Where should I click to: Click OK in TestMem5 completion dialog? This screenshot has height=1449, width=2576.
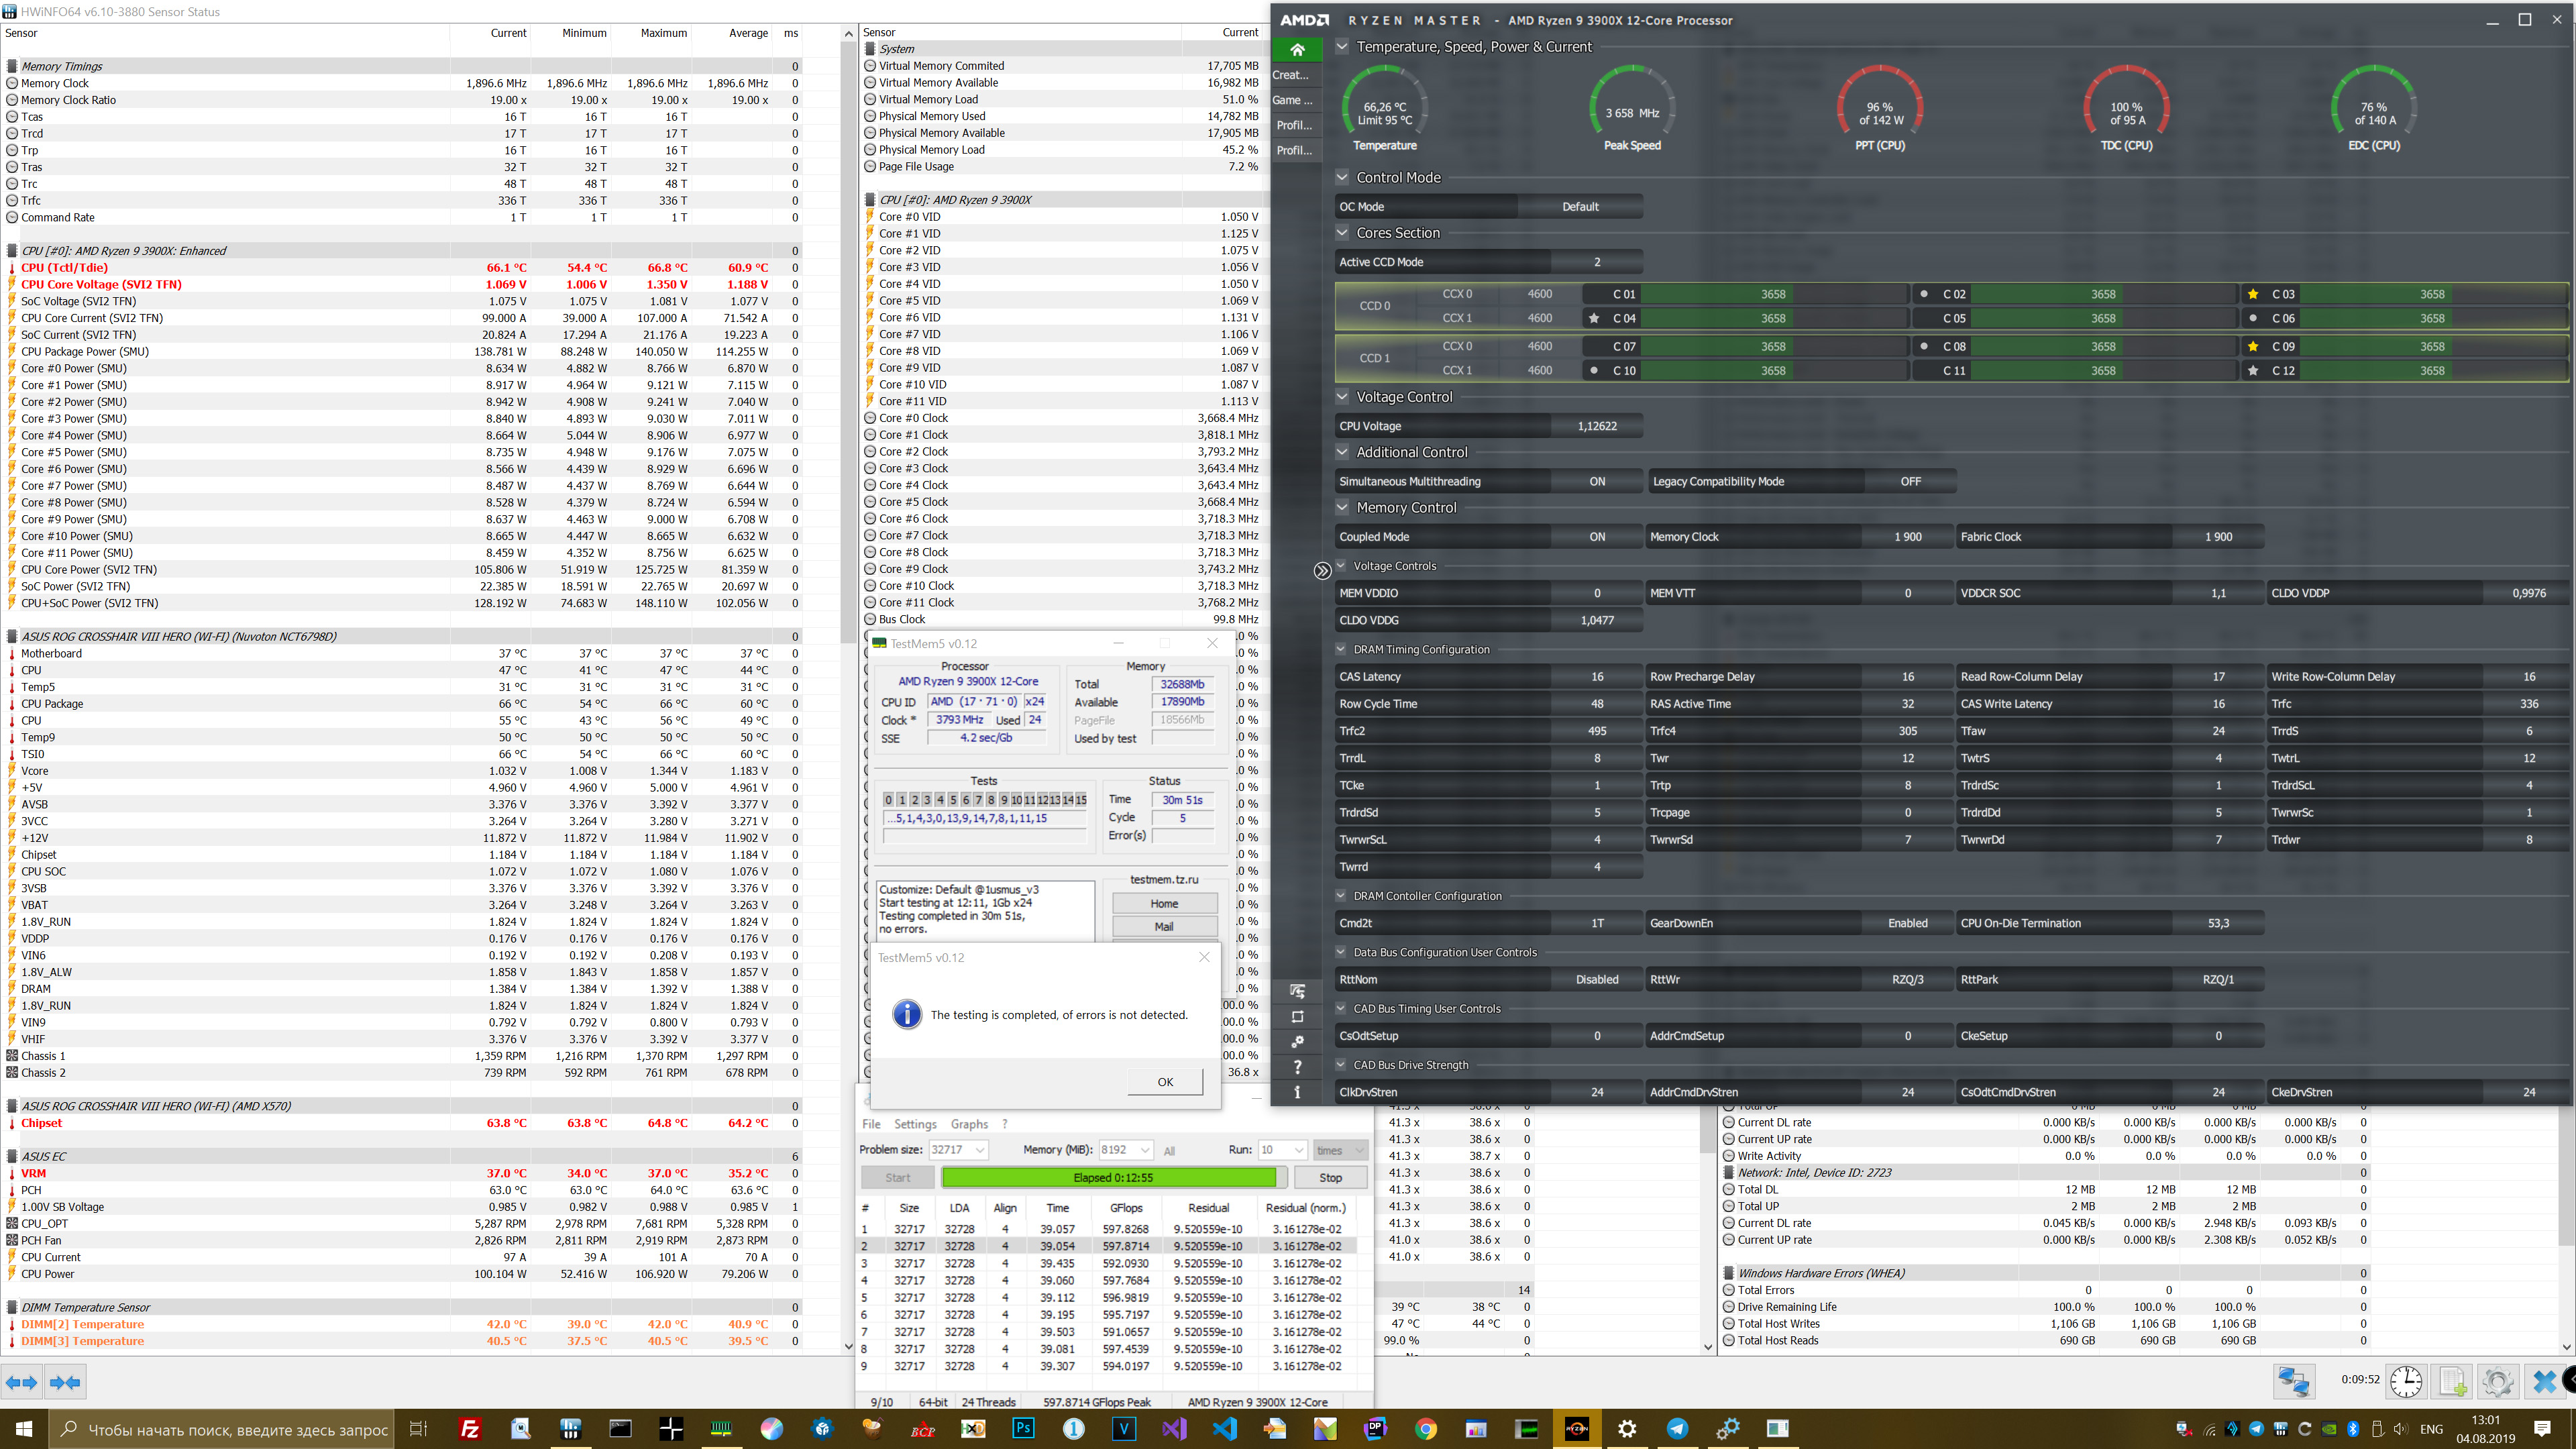pyautogui.click(x=1164, y=1082)
